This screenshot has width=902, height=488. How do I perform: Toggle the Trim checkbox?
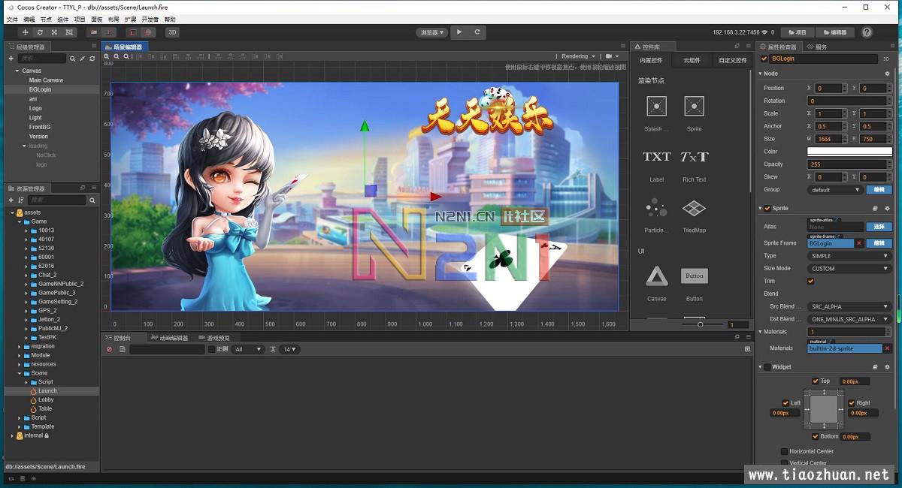[x=810, y=281]
